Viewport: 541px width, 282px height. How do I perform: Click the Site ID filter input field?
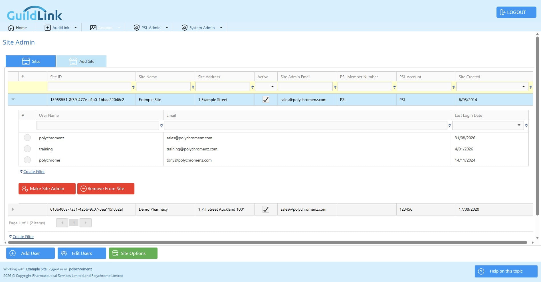click(89, 86)
